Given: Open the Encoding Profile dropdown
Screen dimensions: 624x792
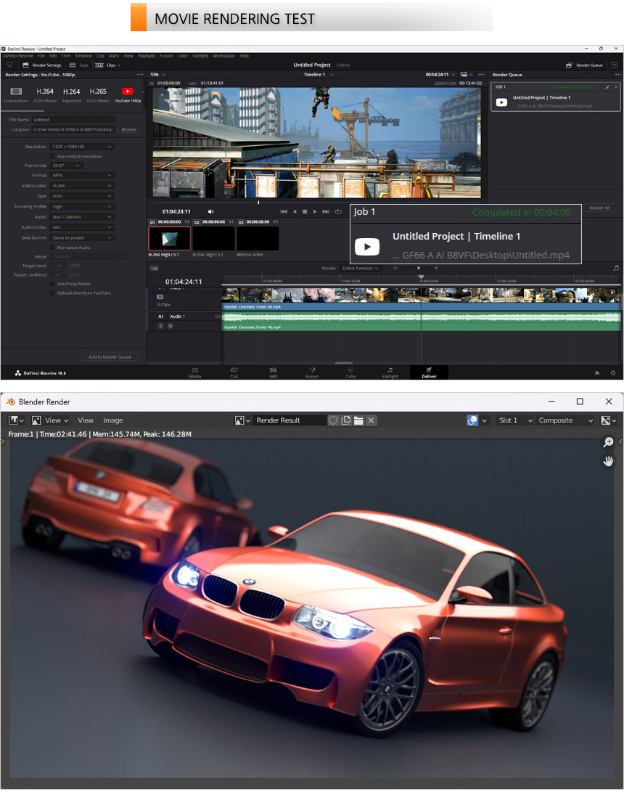Looking at the screenshot, I should [x=82, y=207].
